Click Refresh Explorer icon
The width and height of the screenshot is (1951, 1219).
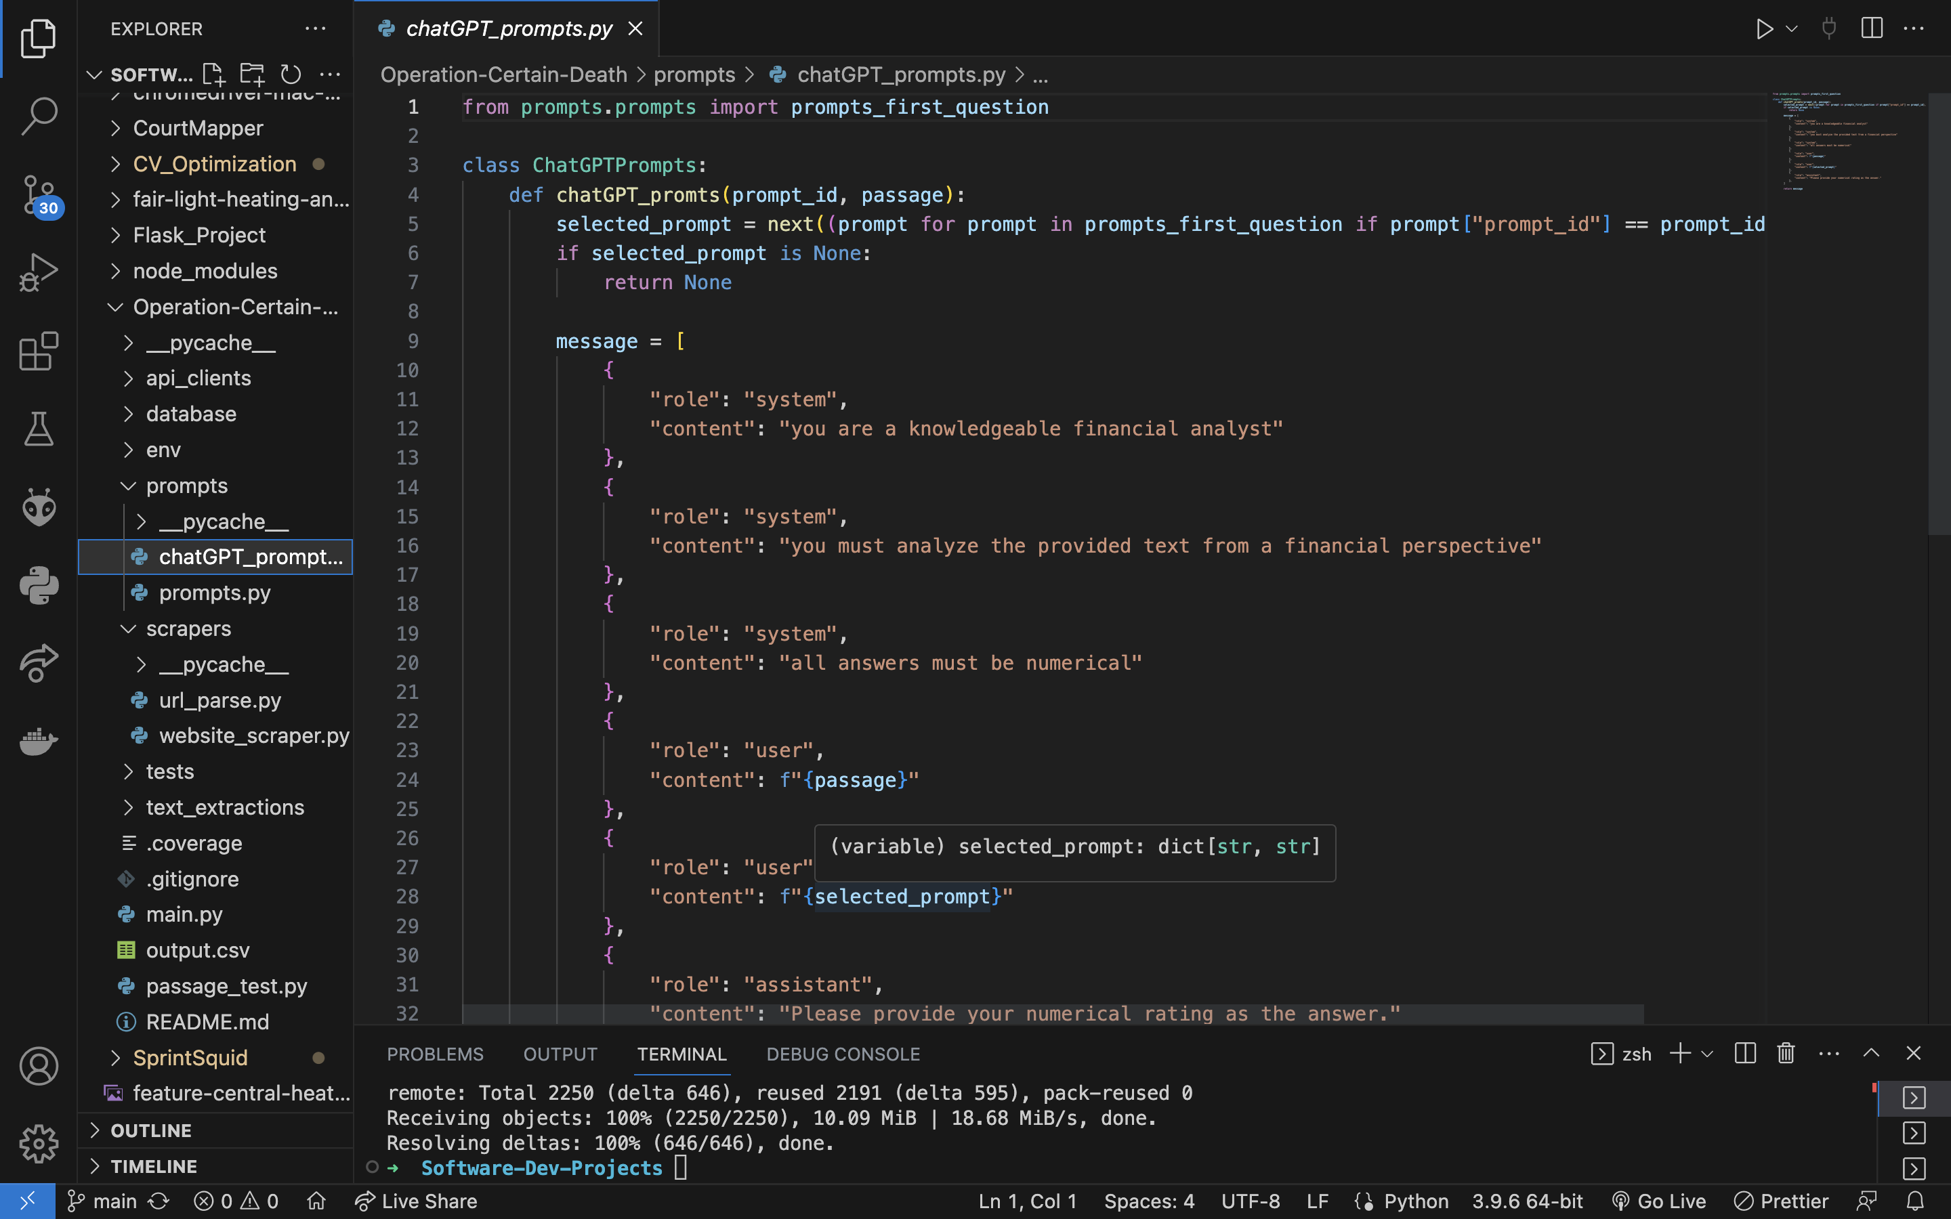[290, 75]
